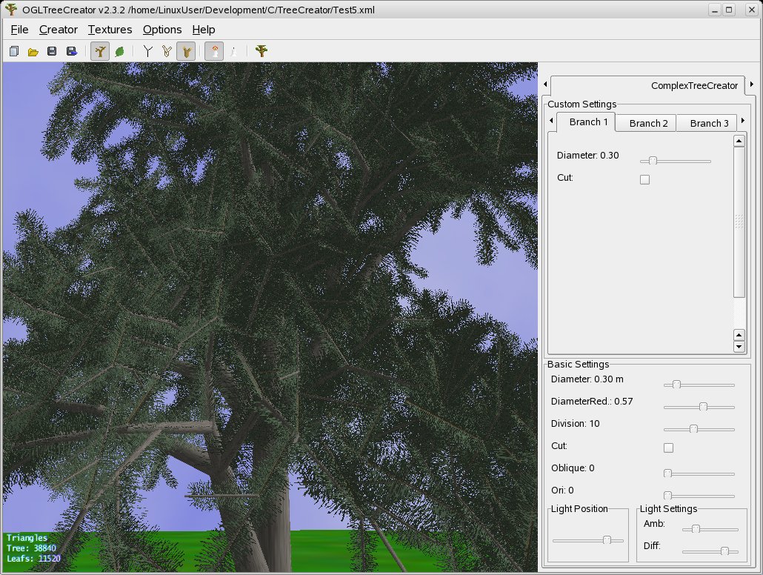This screenshot has width=763, height=575.
Task: Click the DiameterRed. slider handle
Action: (703, 407)
